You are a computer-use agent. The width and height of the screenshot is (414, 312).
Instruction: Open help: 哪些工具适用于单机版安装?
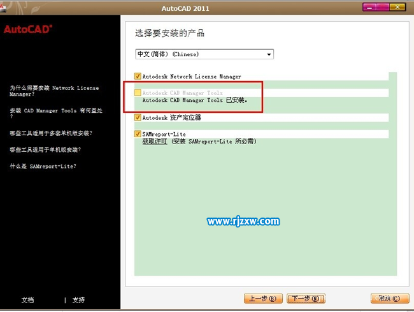click(45, 150)
